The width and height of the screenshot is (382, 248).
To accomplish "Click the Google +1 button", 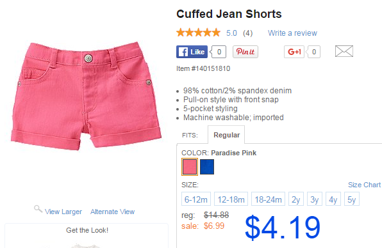I will [294, 52].
